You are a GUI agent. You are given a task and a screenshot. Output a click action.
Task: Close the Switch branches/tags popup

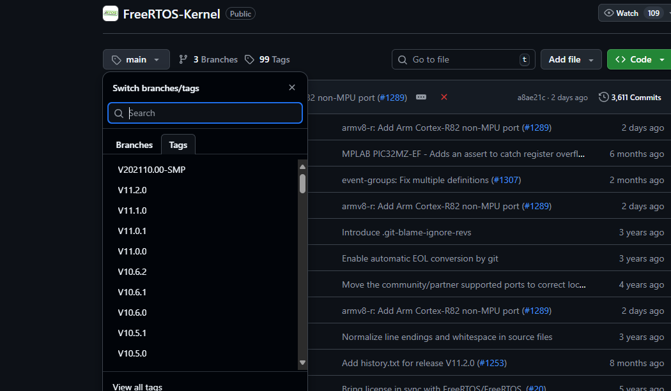pyautogui.click(x=292, y=87)
